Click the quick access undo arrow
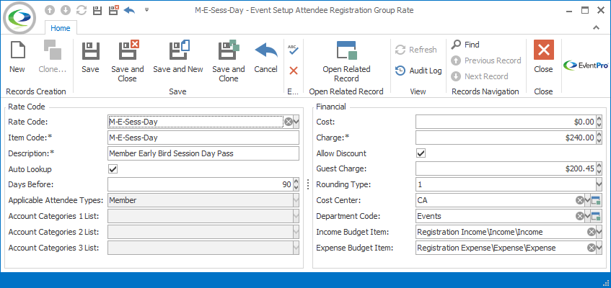The image size is (611, 288). (129, 11)
